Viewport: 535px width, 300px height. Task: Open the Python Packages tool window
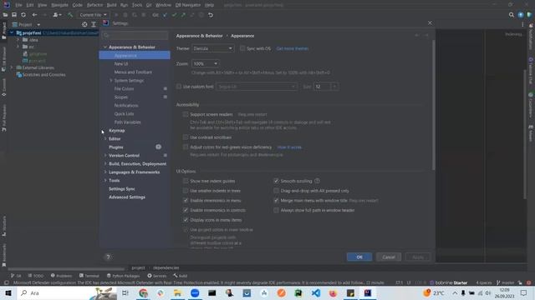(x=123, y=276)
